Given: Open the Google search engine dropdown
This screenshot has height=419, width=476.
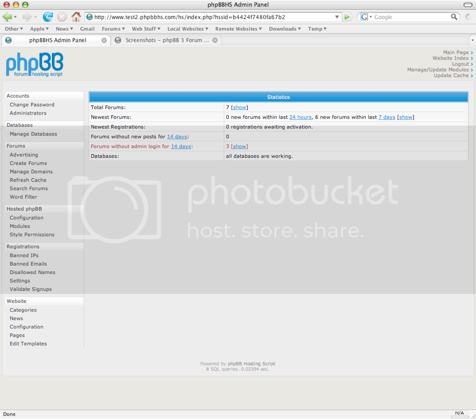Looking at the screenshot, I should click(366, 17).
